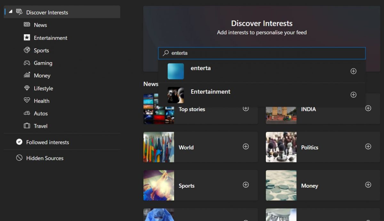Open the Hidden Sources section
Screen dimensions: 384x221
point(44,158)
